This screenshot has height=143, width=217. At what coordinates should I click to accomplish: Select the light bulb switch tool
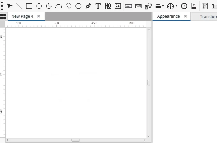[x=148, y=6]
